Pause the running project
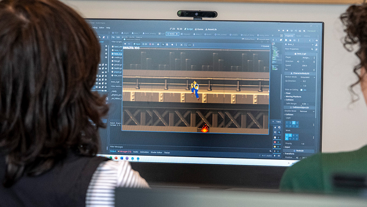This screenshot has height=207, width=367. coord(283,31)
